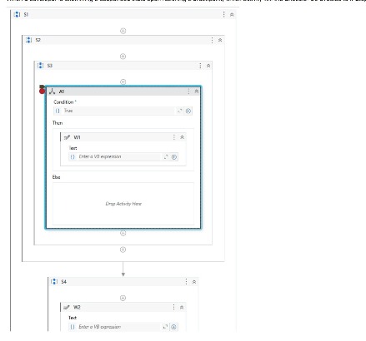
Task: Open the S1 sequence options menu
Action: pyautogui.click(x=224, y=14)
